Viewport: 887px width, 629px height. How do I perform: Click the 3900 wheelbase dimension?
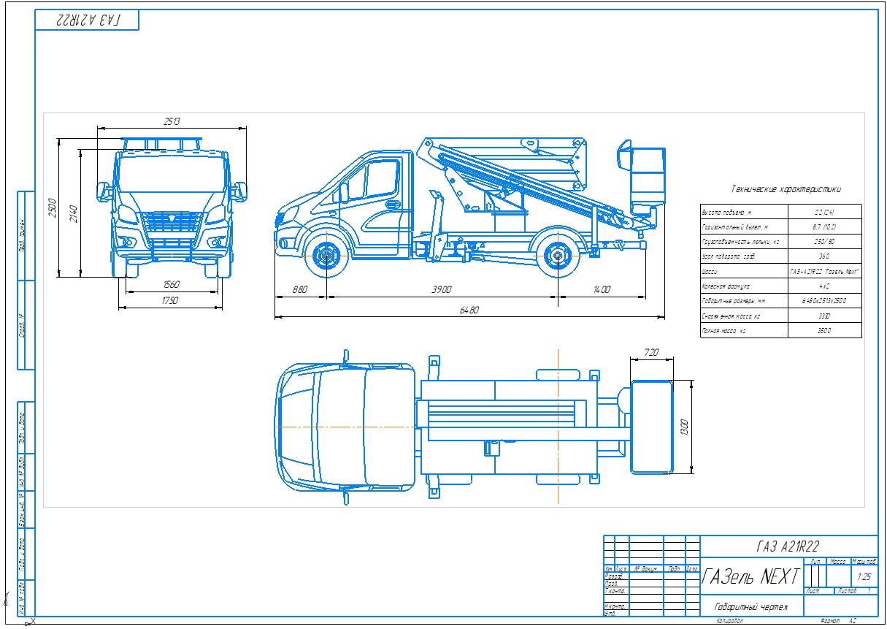point(441,290)
